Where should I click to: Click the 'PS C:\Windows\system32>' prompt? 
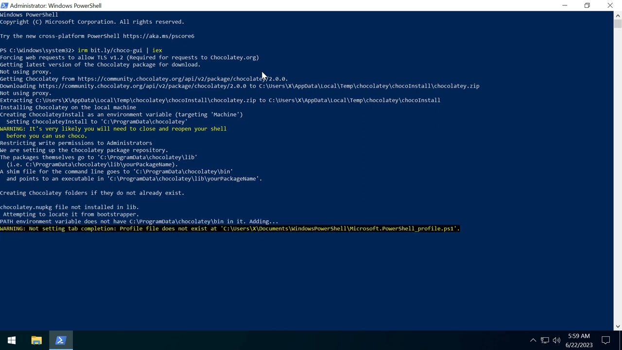(x=37, y=50)
